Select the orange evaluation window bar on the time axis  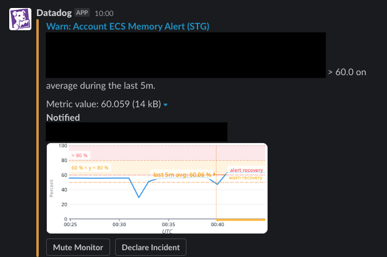(x=241, y=219)
